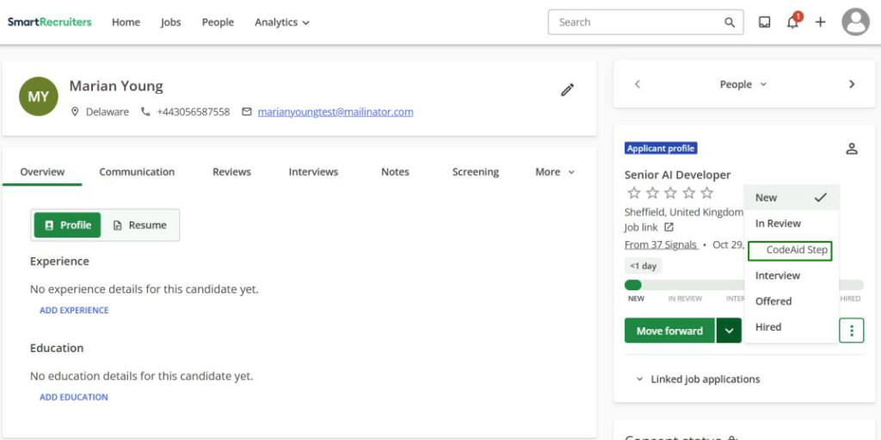This screenshot has height=440, width=881.
Task: Open the user avatar profile menu
Action: tap(855, 22)
